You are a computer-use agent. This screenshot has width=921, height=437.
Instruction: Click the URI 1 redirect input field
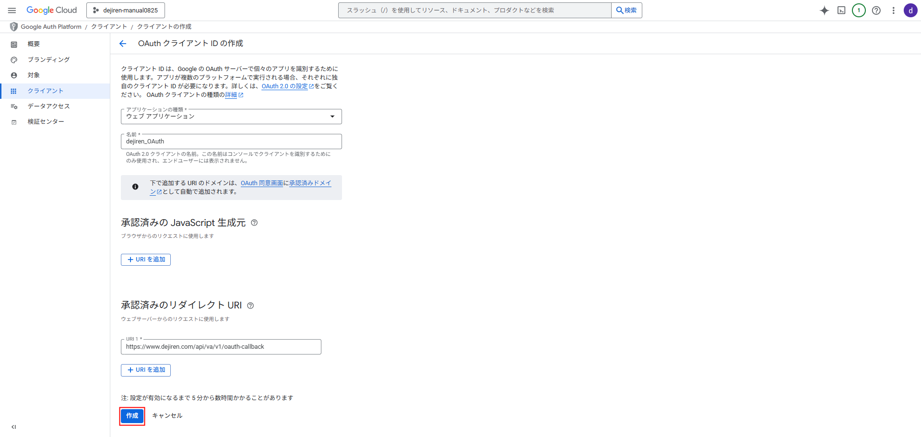pos(221,347)
